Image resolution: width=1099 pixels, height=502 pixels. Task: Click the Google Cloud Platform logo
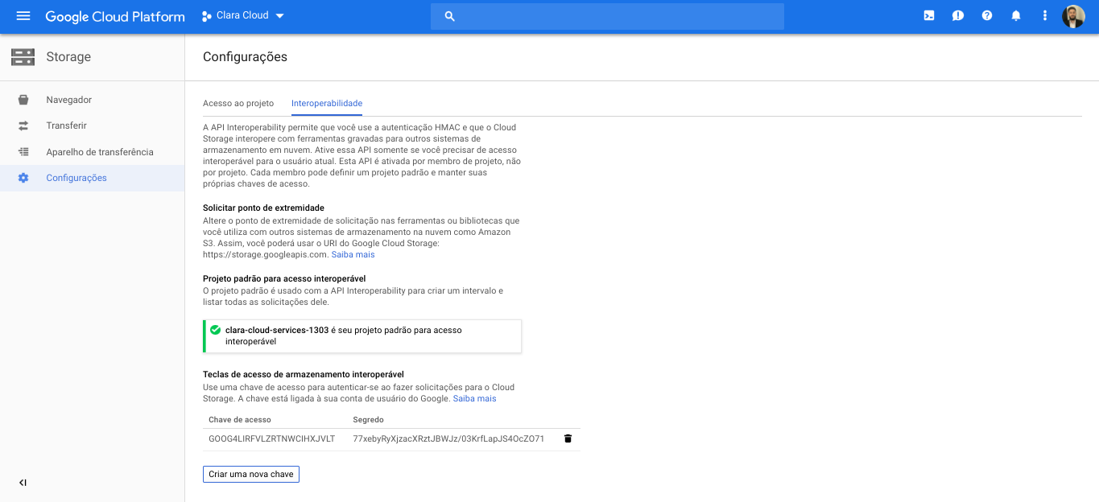coord(115,16)
